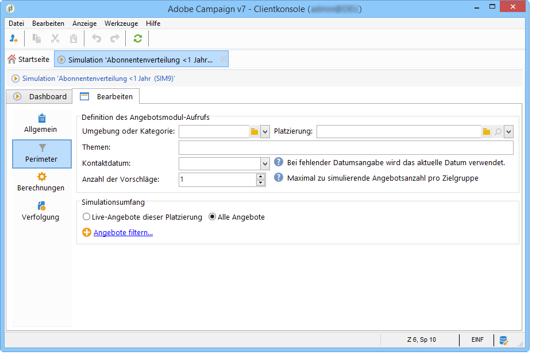Click the orange plus icon by Angebote filtern

coord(86,232)
